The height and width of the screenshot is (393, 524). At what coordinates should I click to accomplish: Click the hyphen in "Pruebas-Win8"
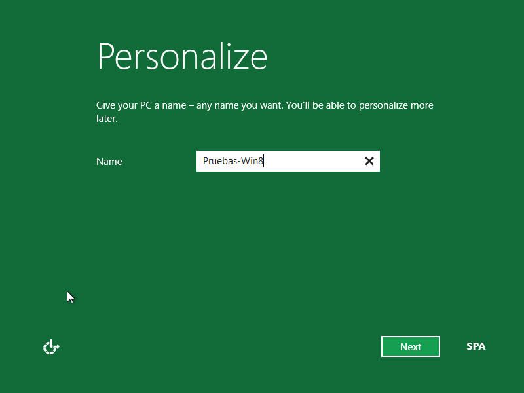pos(239,162)
